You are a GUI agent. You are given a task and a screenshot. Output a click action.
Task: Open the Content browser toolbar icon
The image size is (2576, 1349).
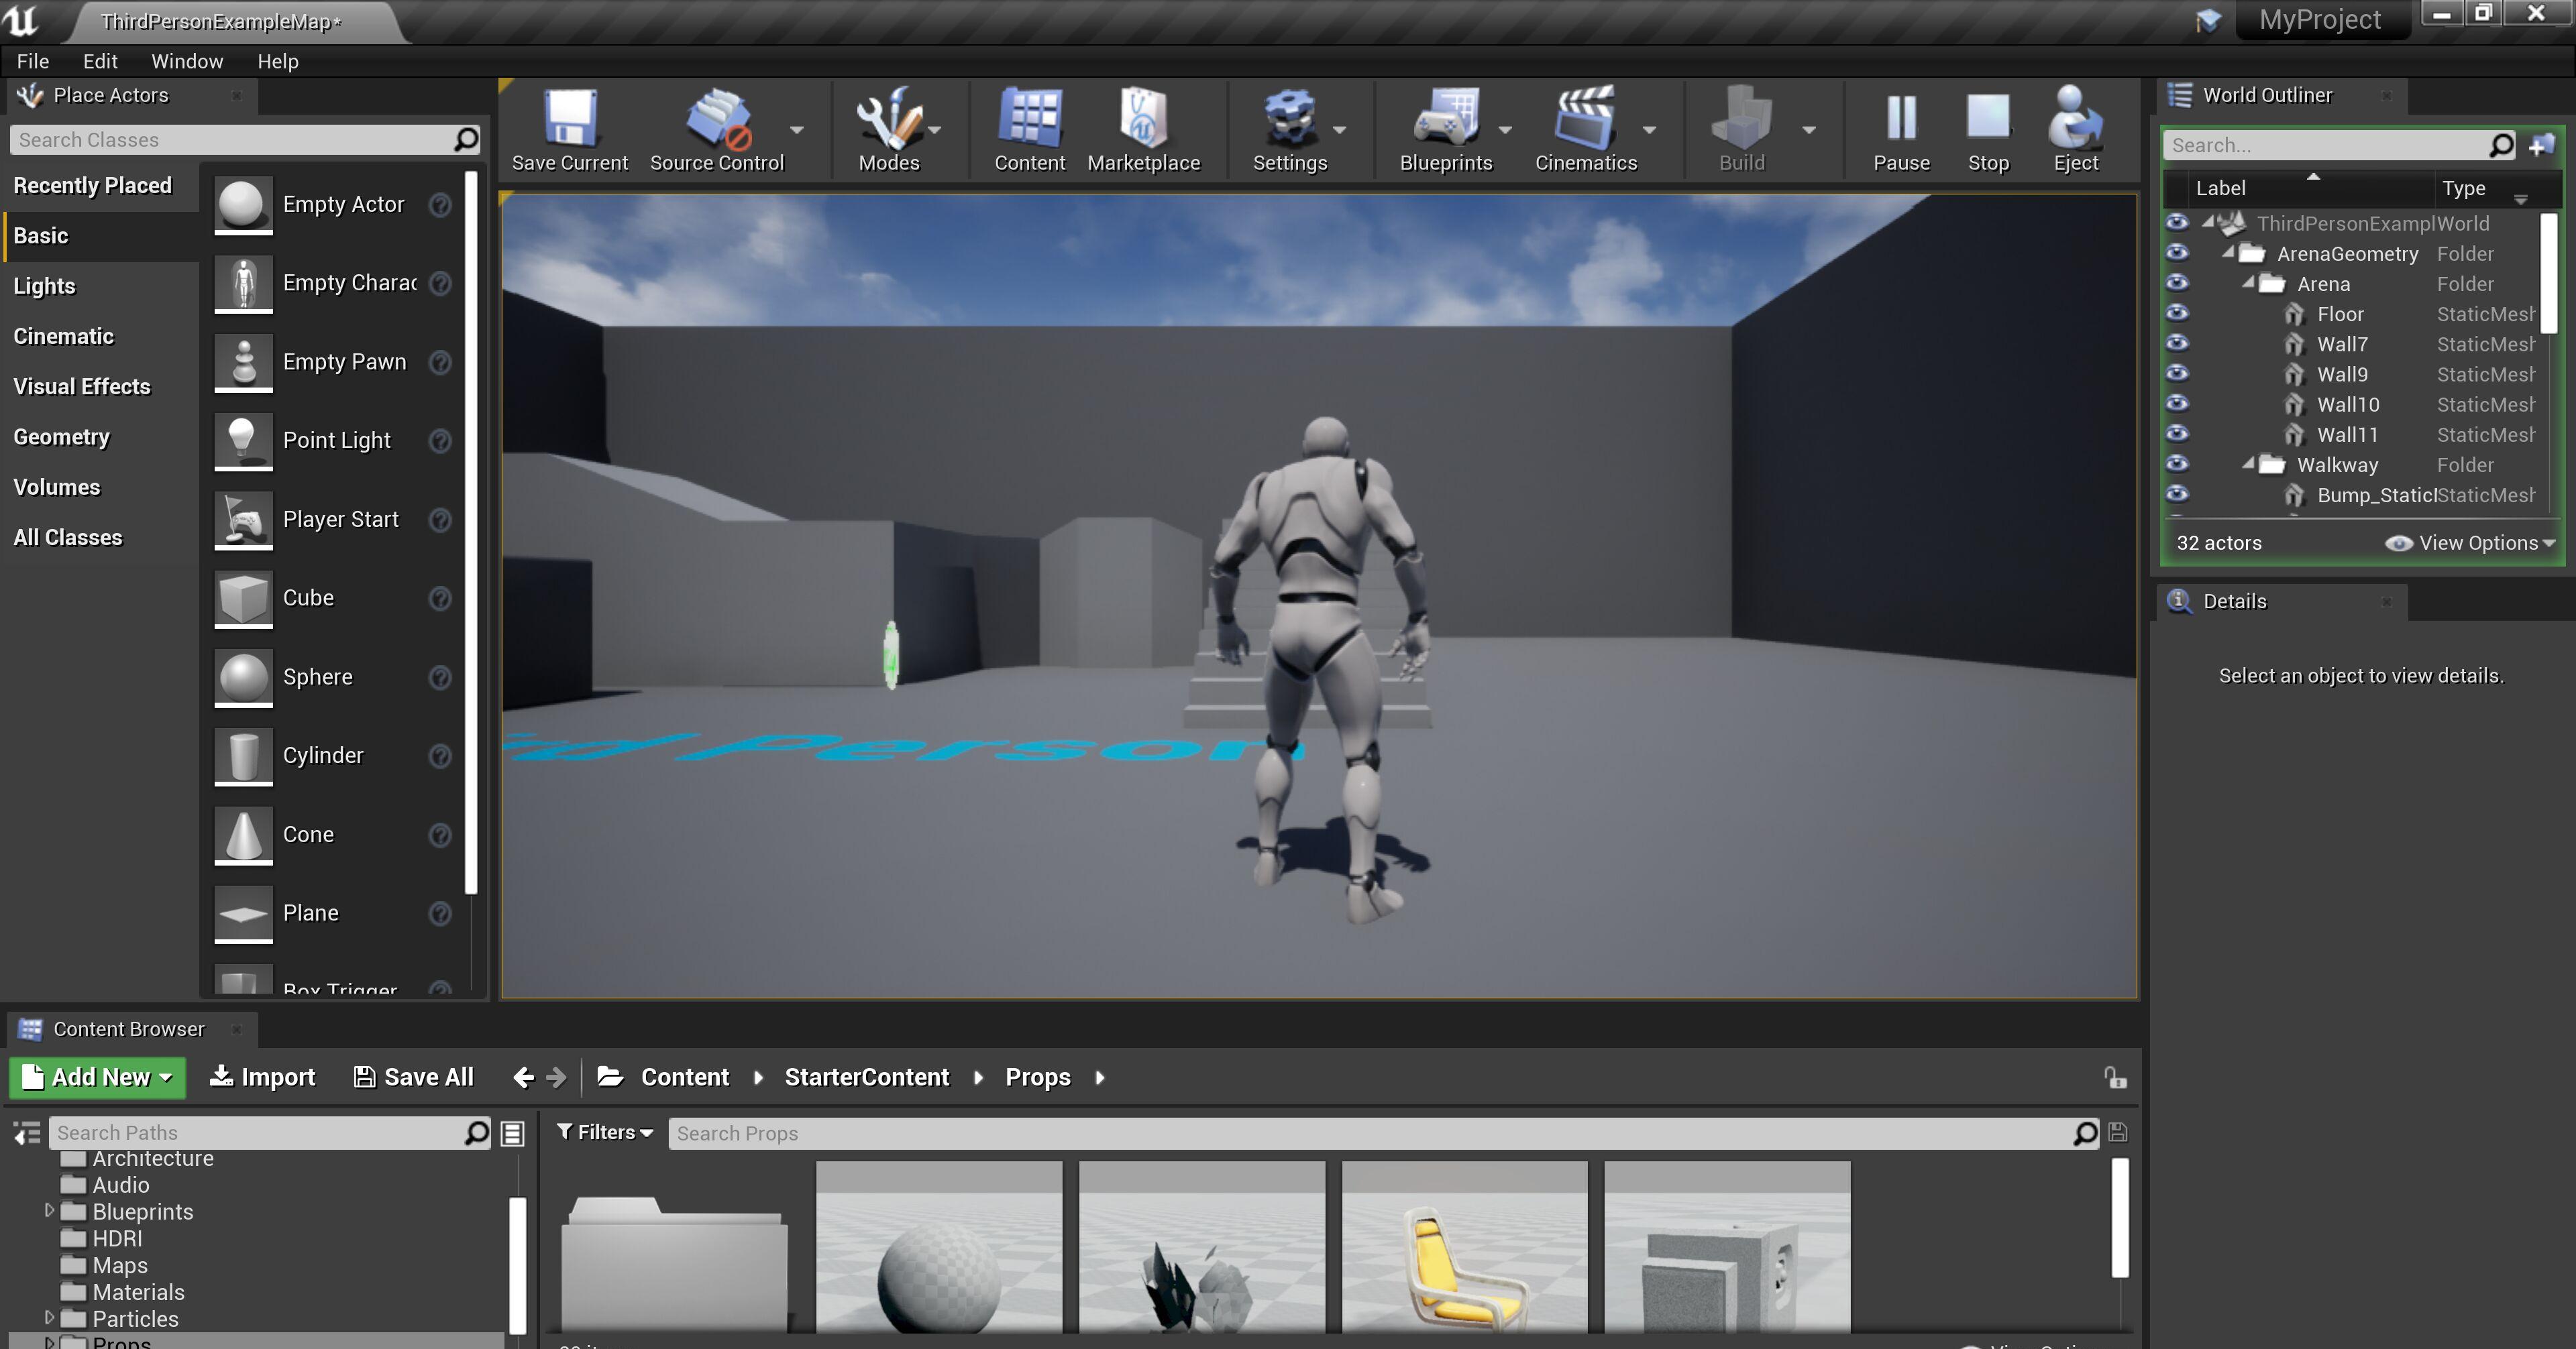pos(1029,118)
